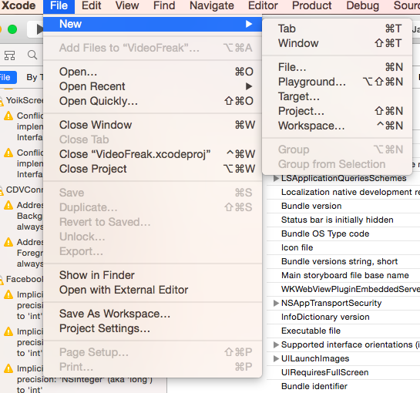Open the symbol hierarchy navigator icon

click(10, 55)
